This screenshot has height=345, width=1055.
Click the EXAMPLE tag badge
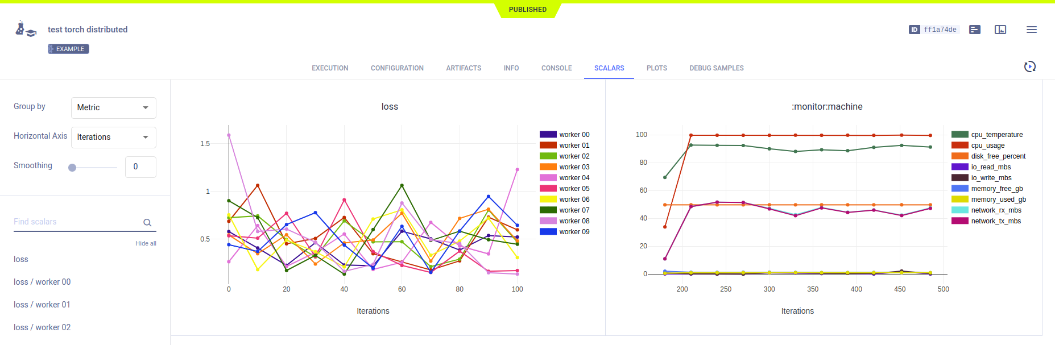(68, 49)
